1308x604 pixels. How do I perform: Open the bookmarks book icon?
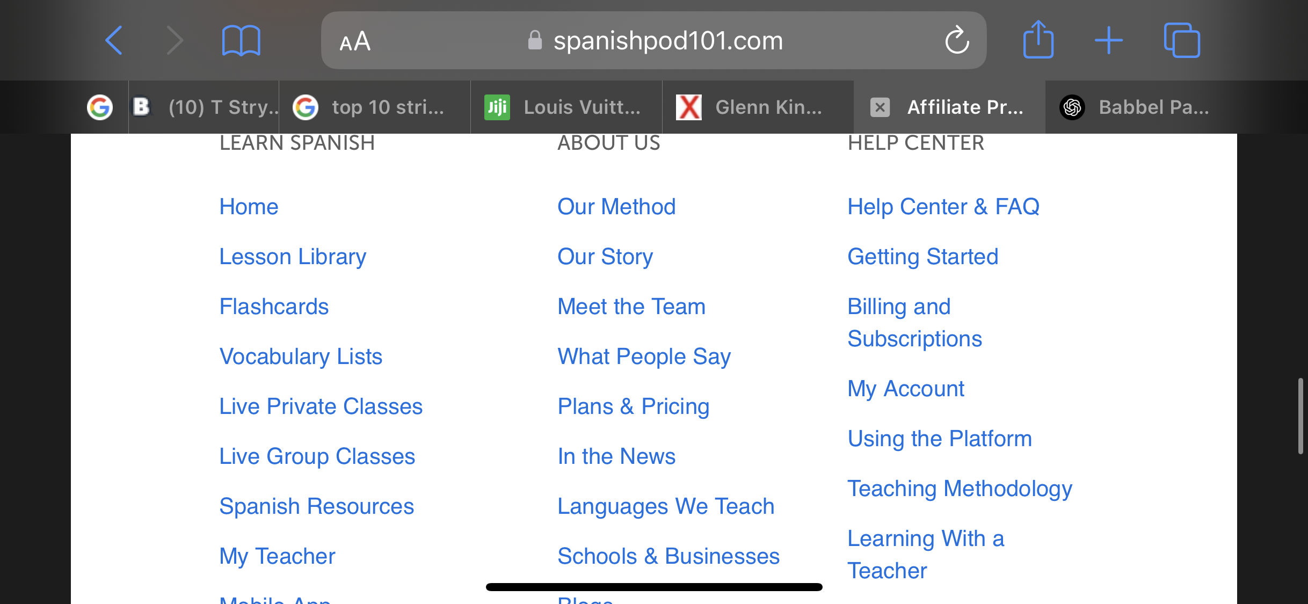[241, 40]
